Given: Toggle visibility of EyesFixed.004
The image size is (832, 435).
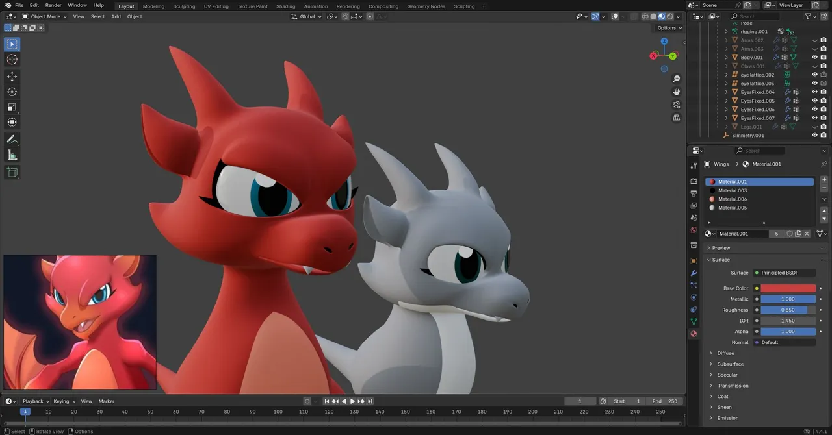Looking at the screenshot, I should click(x=814, y=92).
